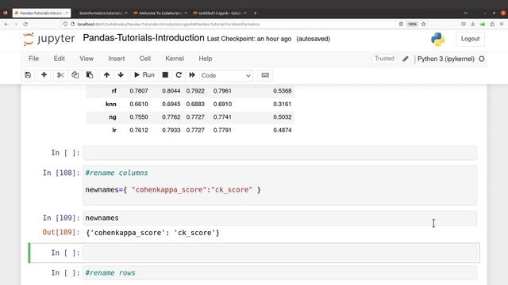The height and width of the screenshot is (285, 508).
Task: Click the pencil edit-mode indicator
Action: (406, 59)
